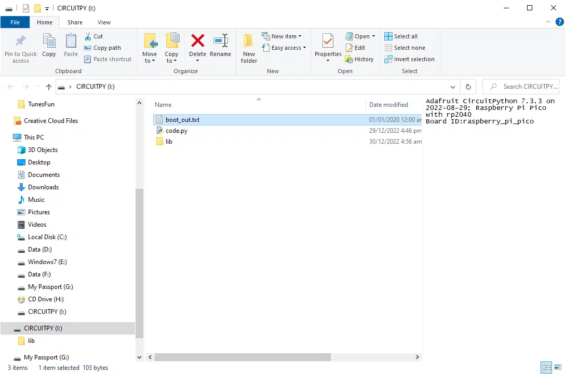Click the file list horizontal scrollbar
Screen dimensions: 566x374
242,357
